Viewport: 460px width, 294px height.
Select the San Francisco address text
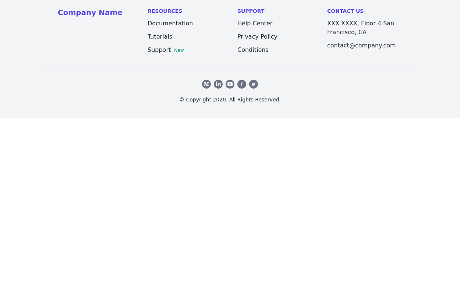pyautogui.click(x=360, y=28)
